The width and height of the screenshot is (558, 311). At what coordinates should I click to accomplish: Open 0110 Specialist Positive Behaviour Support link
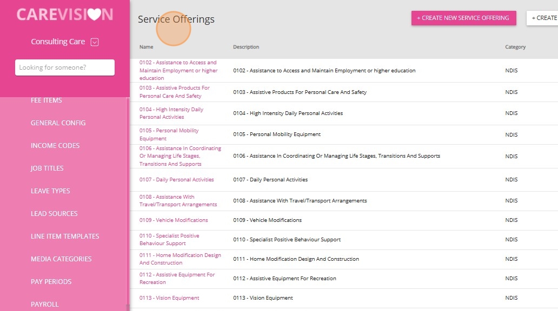(x=169, y=240)
